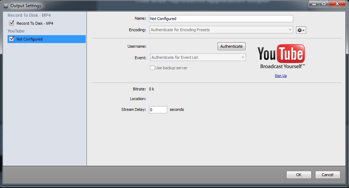Click the Output Settings title bar icon
The width and height of the screenshot is (349, 188).
coord(5,6)
